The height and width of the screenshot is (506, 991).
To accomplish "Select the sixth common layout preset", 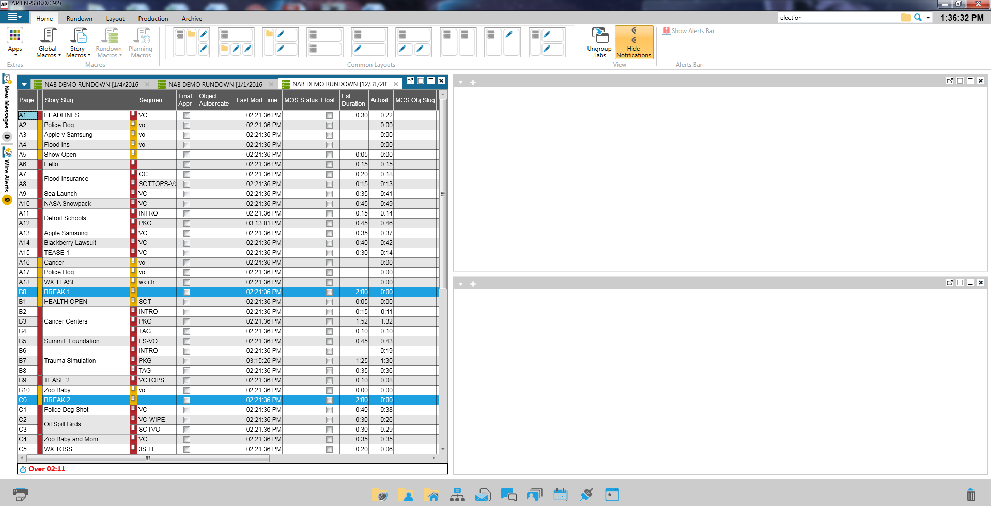I will click(414, 42).
